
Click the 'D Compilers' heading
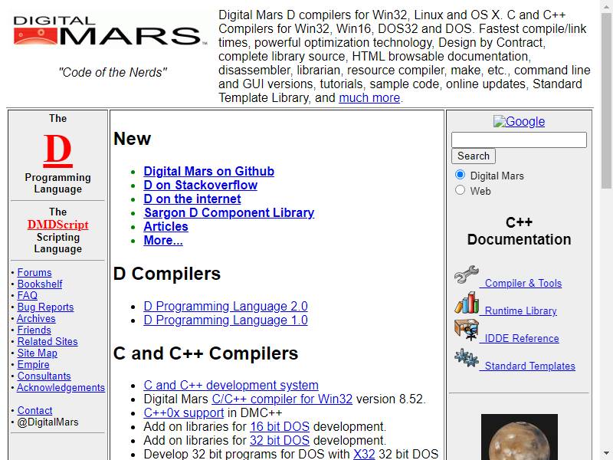[x=167, y=274]
